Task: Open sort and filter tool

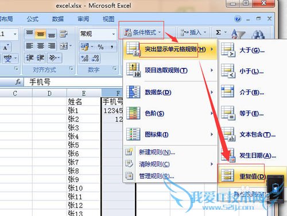Action: point(238,34)
